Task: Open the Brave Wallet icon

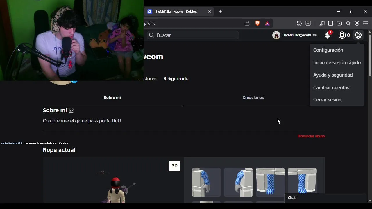Action: pyautogui.click(x=339, y=23)
